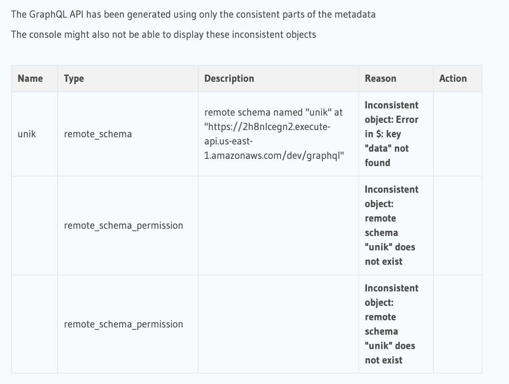Click the empty Action cell in unik row
Viewport: 509px width, 384px height.
pyautogui.click(x=458, y=134)
